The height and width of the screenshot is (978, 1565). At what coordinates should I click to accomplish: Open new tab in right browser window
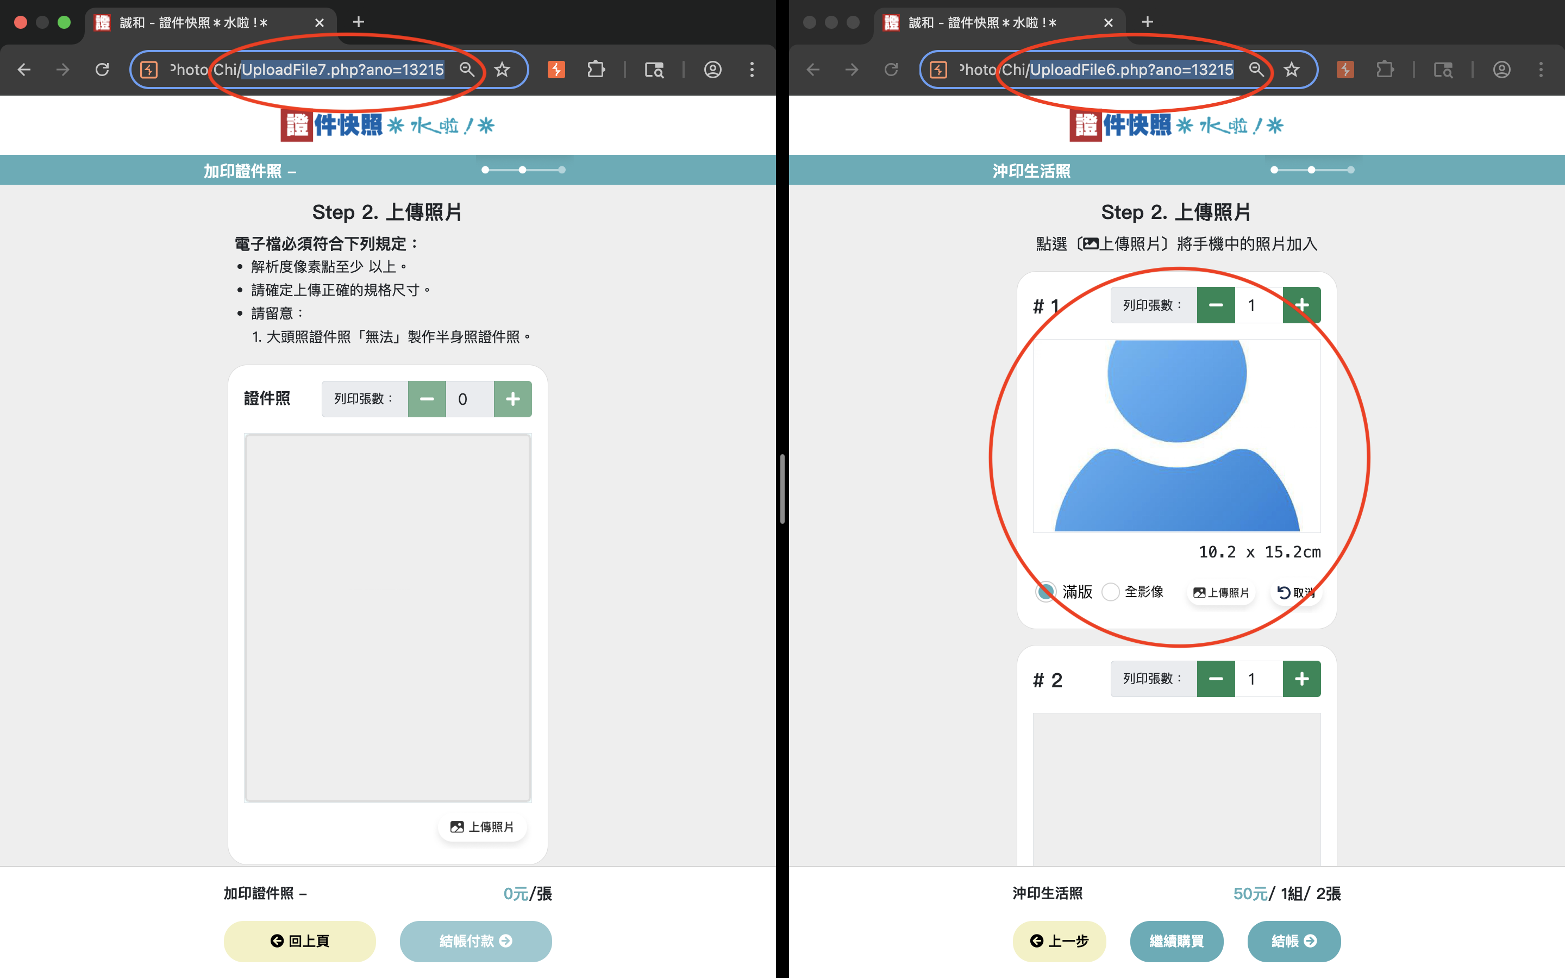pos(1147,22)
